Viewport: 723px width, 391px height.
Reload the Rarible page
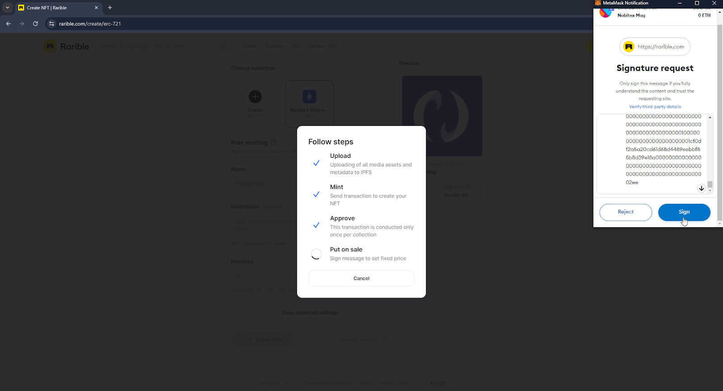click(x=35, y=24)
